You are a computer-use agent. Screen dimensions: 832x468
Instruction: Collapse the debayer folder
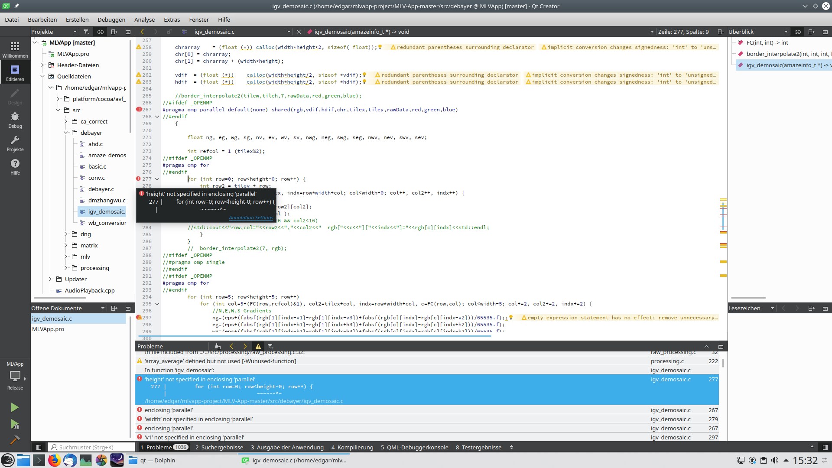[66, 133]
